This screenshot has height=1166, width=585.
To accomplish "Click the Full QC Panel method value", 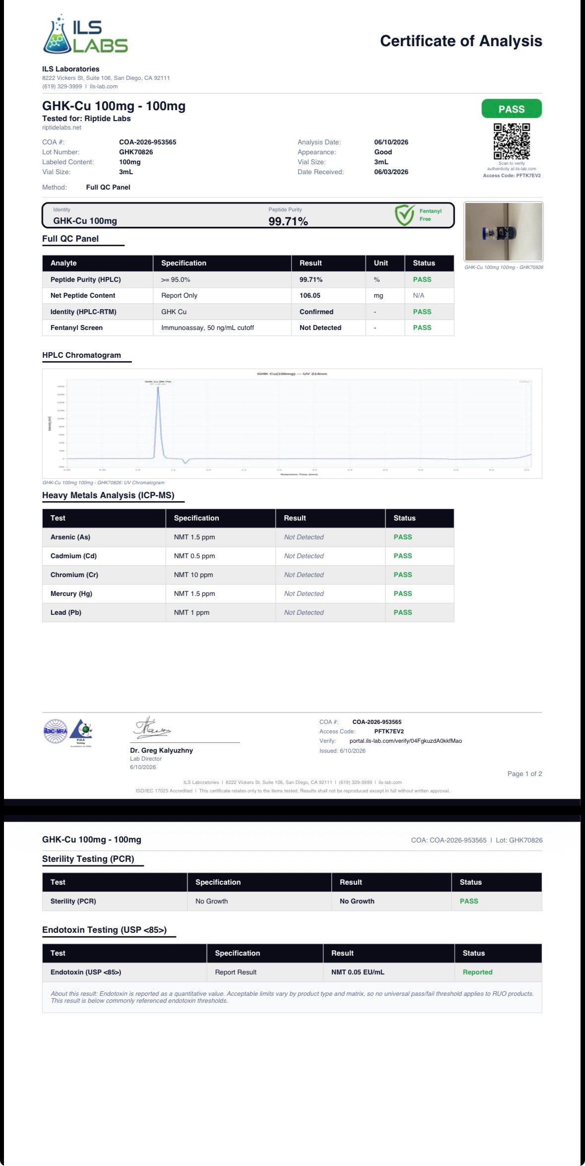I will pos(108,187).
